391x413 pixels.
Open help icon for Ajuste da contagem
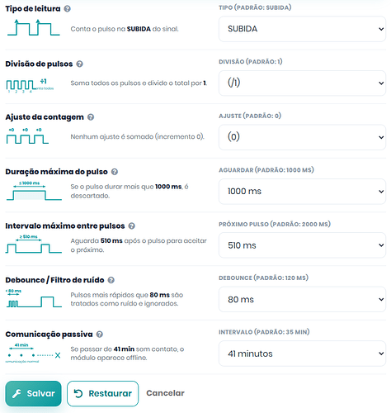coord(91,117)
